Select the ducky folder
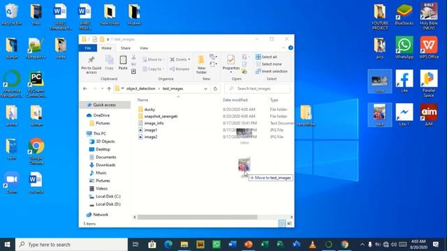 (149, 109)
